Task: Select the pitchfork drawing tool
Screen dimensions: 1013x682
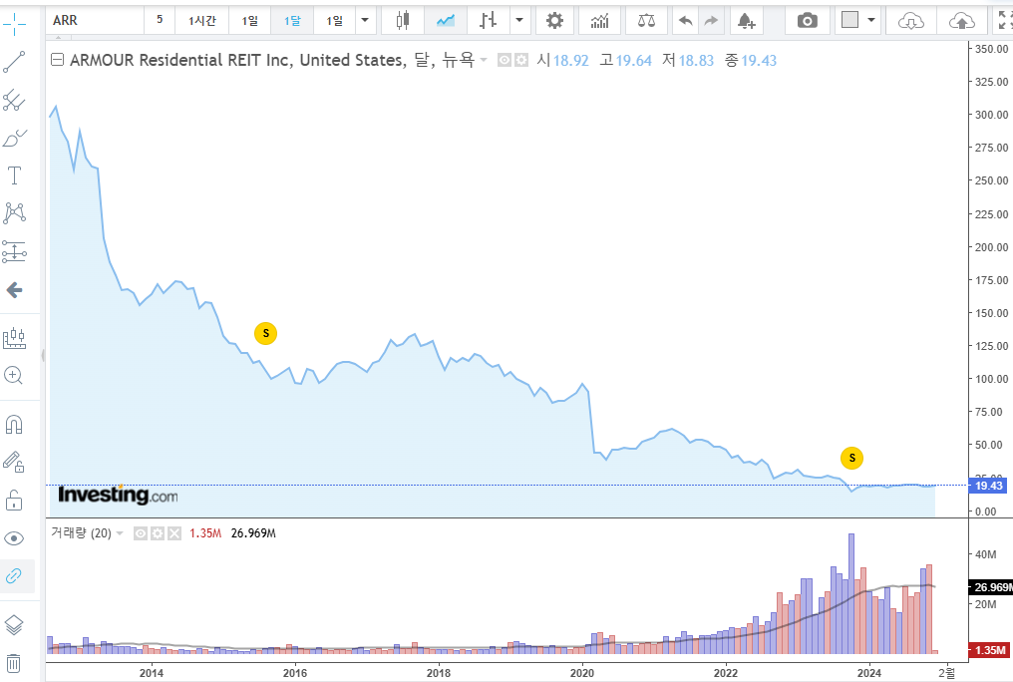Action: [14, 100]
